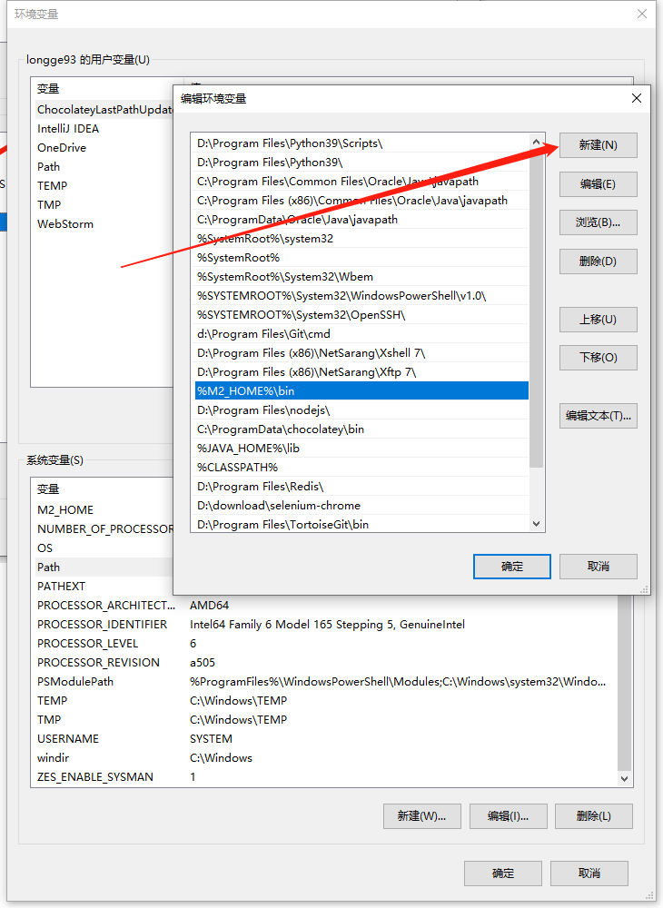Viewport: 663px width, 908px height.
Task: Click 删除(L) under system variables
Action: point(593,816)
